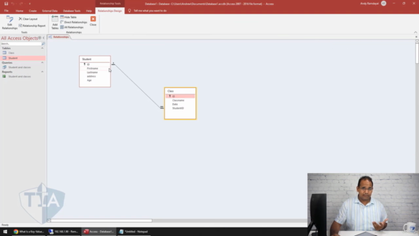This screenshot has height=236, width=419.
Task: Open the Relationship Report
Action: click(x=32, y=26)
